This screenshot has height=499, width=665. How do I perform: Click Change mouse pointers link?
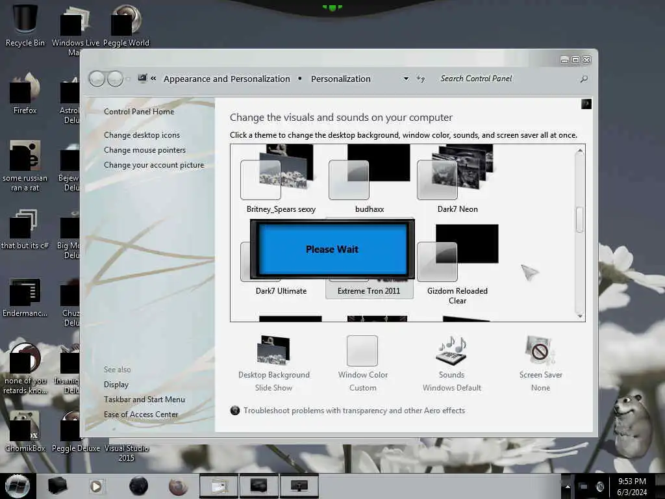point(145,150)
